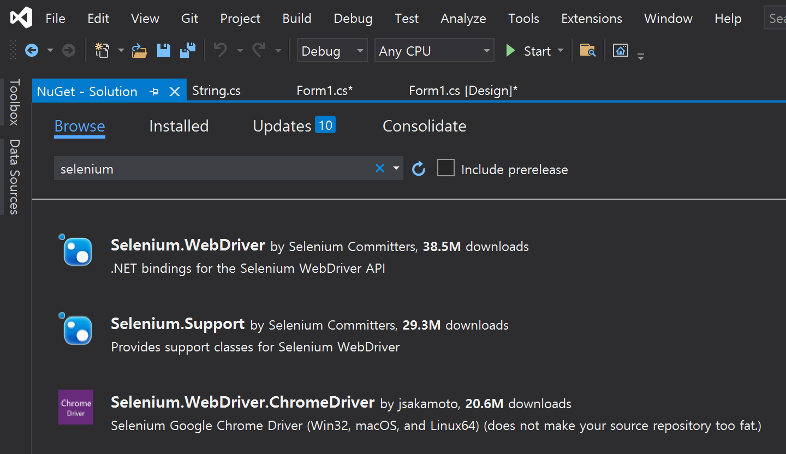Open the Build menu
The image size is (786, 454).
(x=297, y=19)
